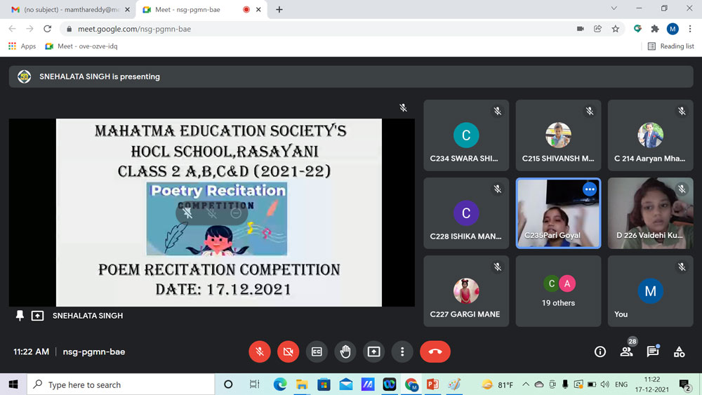Leave the call
The width and height of the screenshot is (702, 395).
pos(435,352)
